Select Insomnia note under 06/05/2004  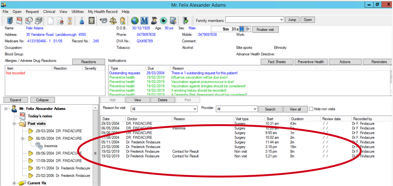(51, 146)
